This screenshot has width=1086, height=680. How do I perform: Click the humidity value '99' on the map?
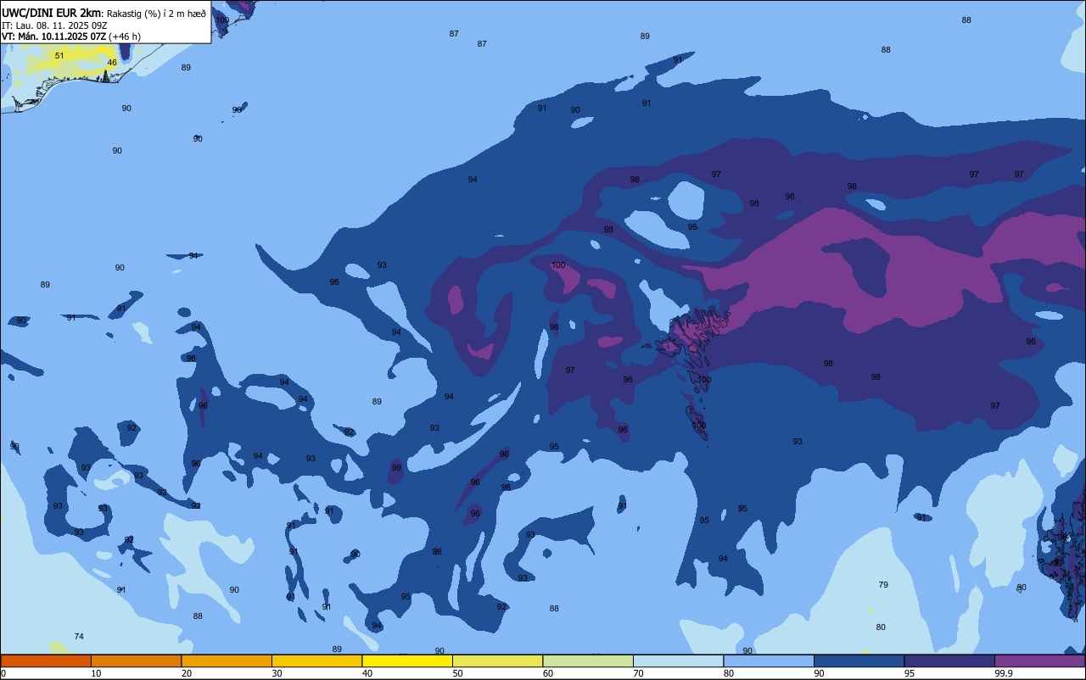click(x=396, y=468)
